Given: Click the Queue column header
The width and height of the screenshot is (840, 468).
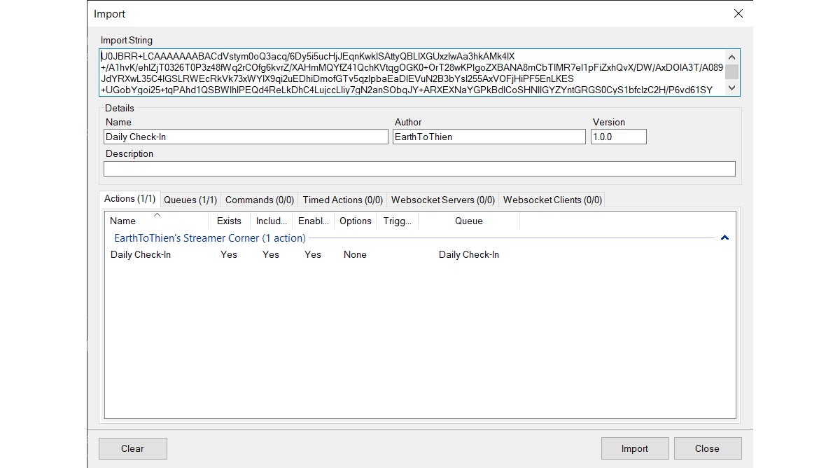Looking at the screenshot, I should [x=468, y=221].
